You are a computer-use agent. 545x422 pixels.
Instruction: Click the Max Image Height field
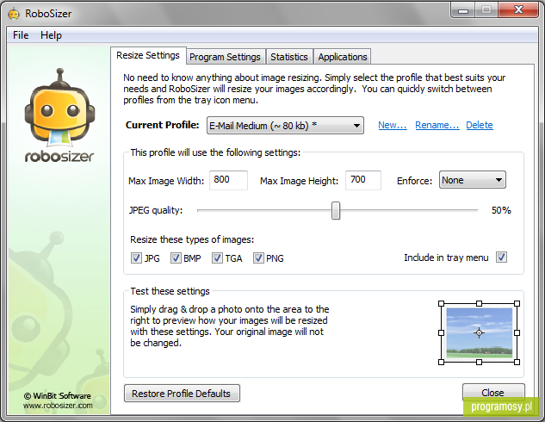[363, 180]
